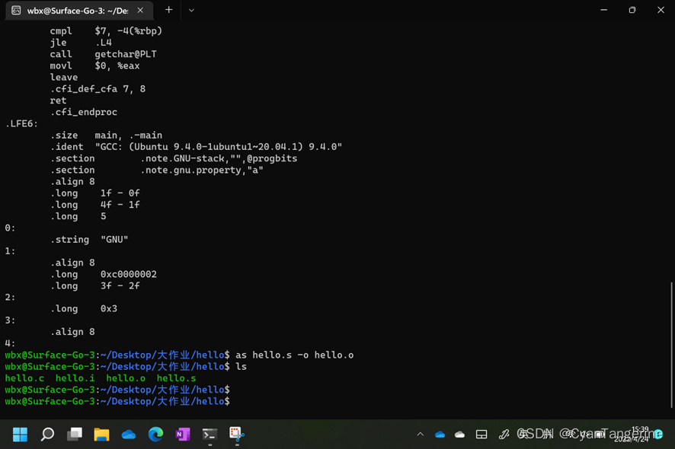Viewport: 675px width, 449px height.
Task: Click hello.i in ls output
Action: pos(75,378)
